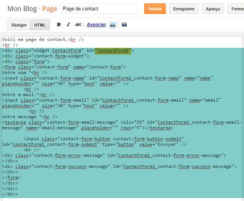
Task: Switch to the HTML editor tab
Action: pos(40,25)
